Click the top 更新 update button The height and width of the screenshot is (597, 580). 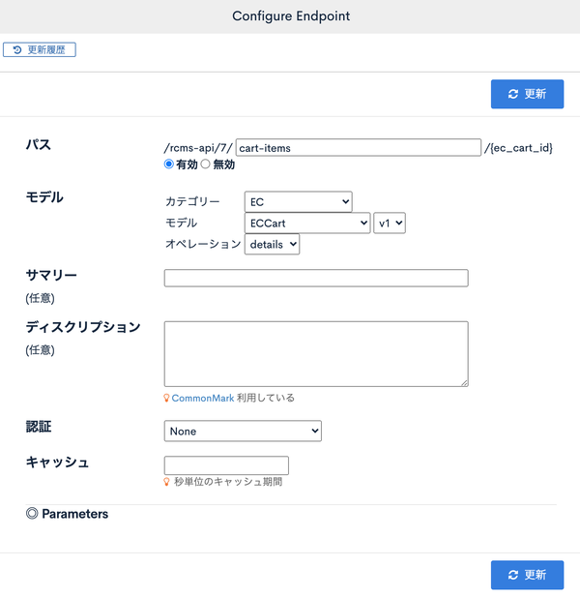tap(527, 94)
